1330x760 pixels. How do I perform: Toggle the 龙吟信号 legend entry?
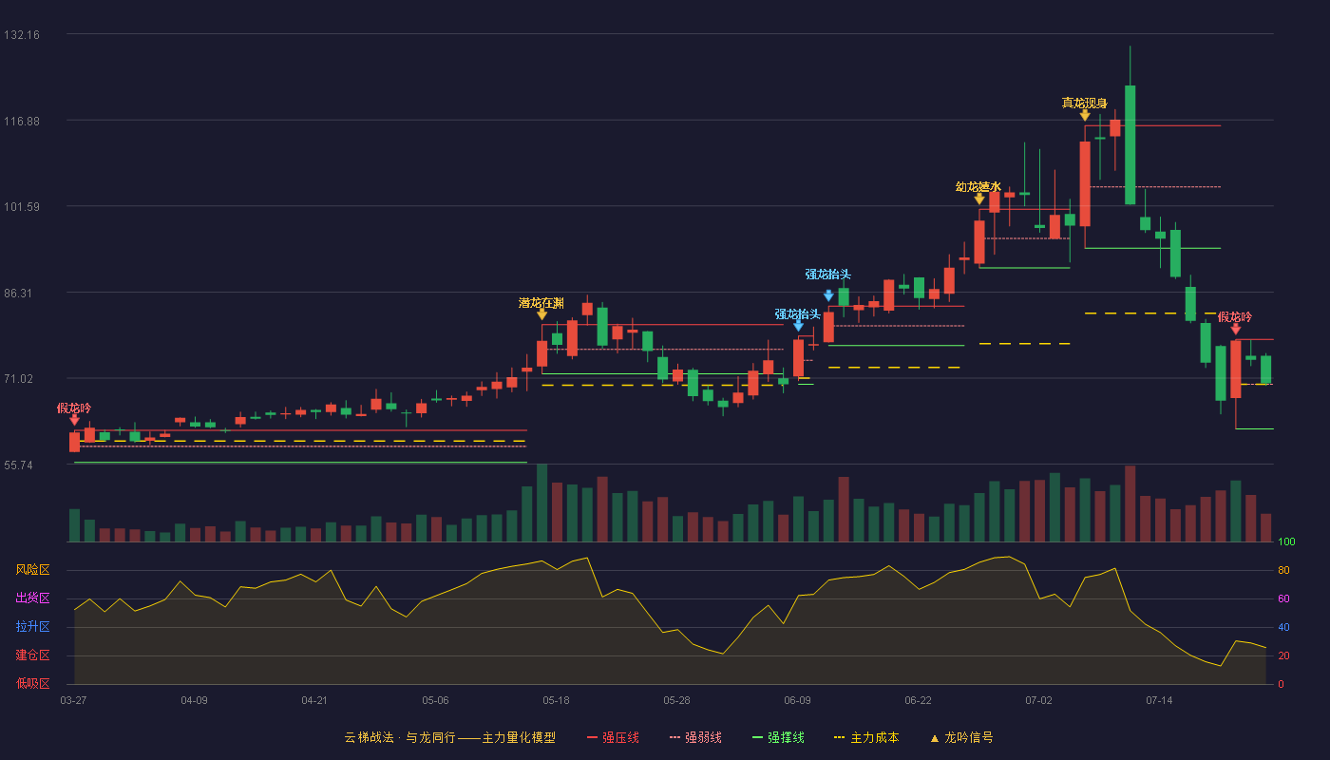pyautogui.click(x=961, y=737)
